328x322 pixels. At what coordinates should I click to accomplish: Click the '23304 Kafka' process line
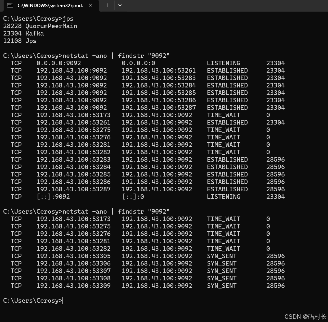tap(24, 33)
